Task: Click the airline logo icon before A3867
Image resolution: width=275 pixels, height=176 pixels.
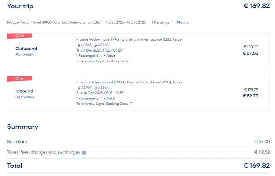Action: point(79,45)
